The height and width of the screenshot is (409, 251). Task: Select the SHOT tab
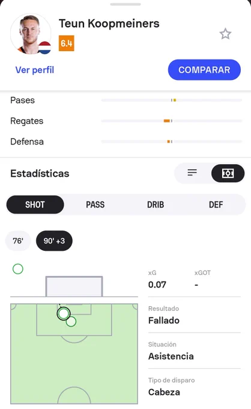coord(35,204)
